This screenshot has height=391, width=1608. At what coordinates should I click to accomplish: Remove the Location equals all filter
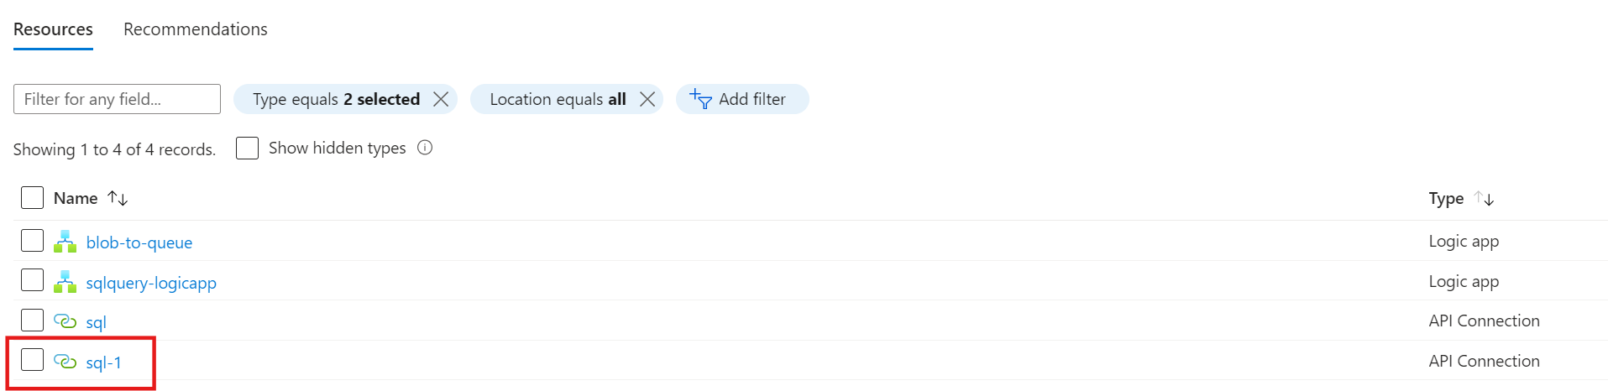tap(647, 99)
